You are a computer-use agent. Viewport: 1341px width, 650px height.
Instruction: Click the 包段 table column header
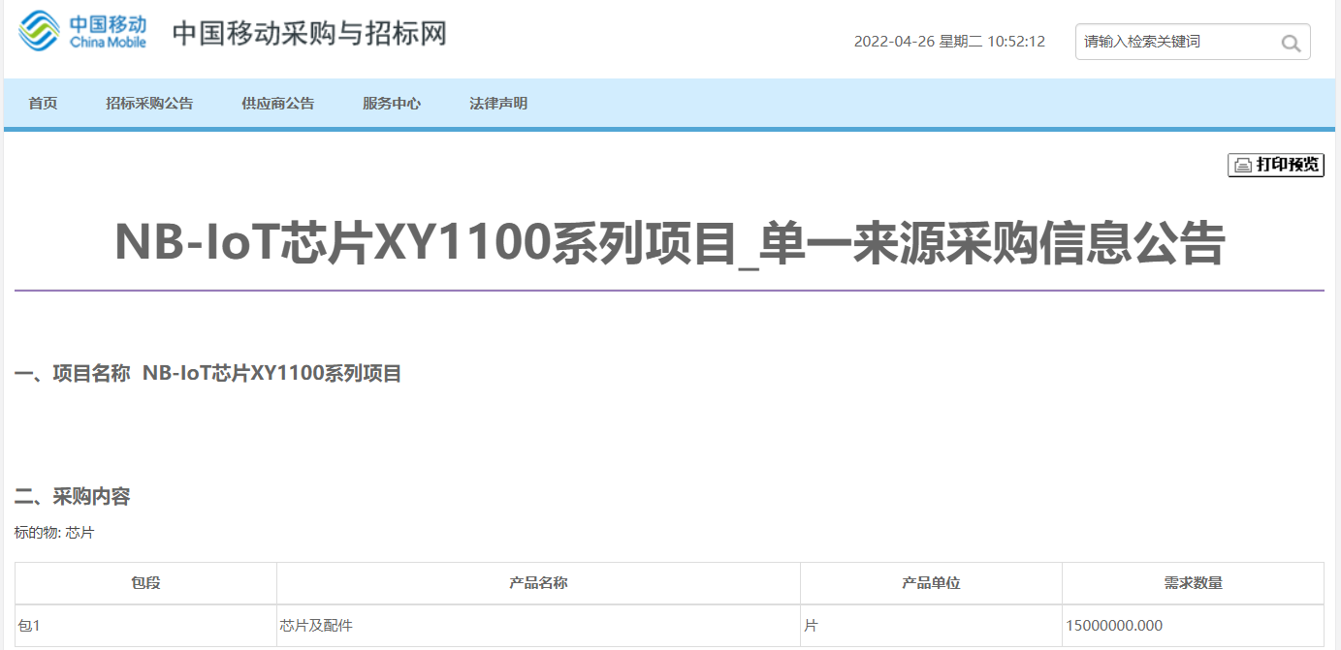145,583
